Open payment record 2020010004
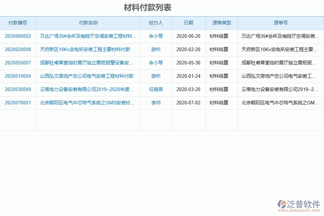The image size is (324, 216). tap(18, 76)
